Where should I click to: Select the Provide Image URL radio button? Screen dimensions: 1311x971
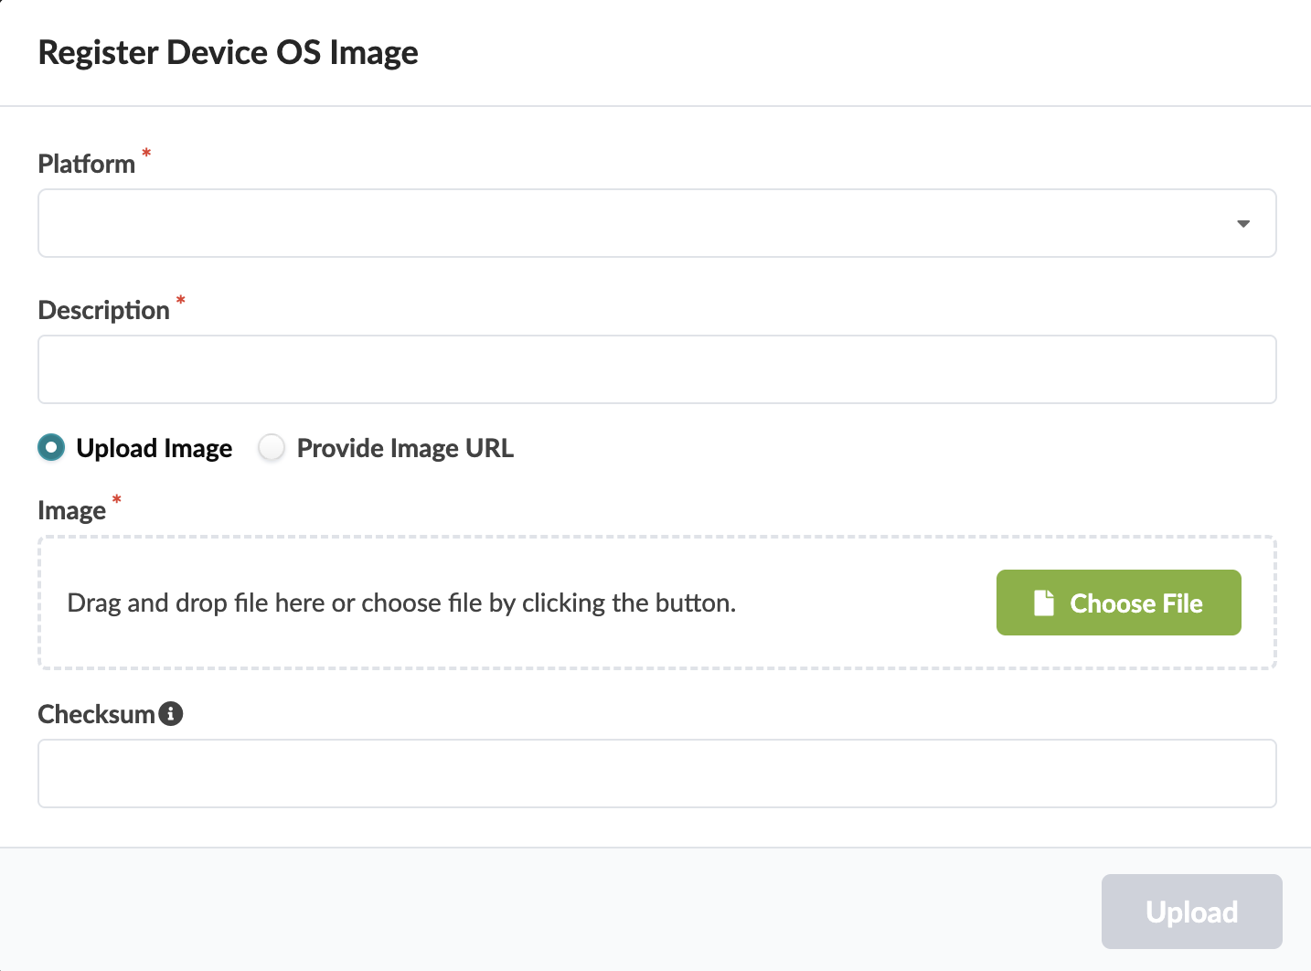pos(272,448)
